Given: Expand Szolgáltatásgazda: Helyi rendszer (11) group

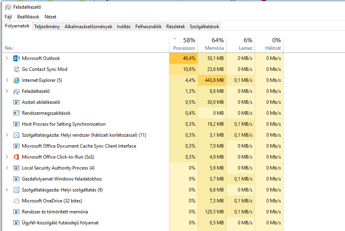Looking at the screenshot, I should (x=7, y=135).
